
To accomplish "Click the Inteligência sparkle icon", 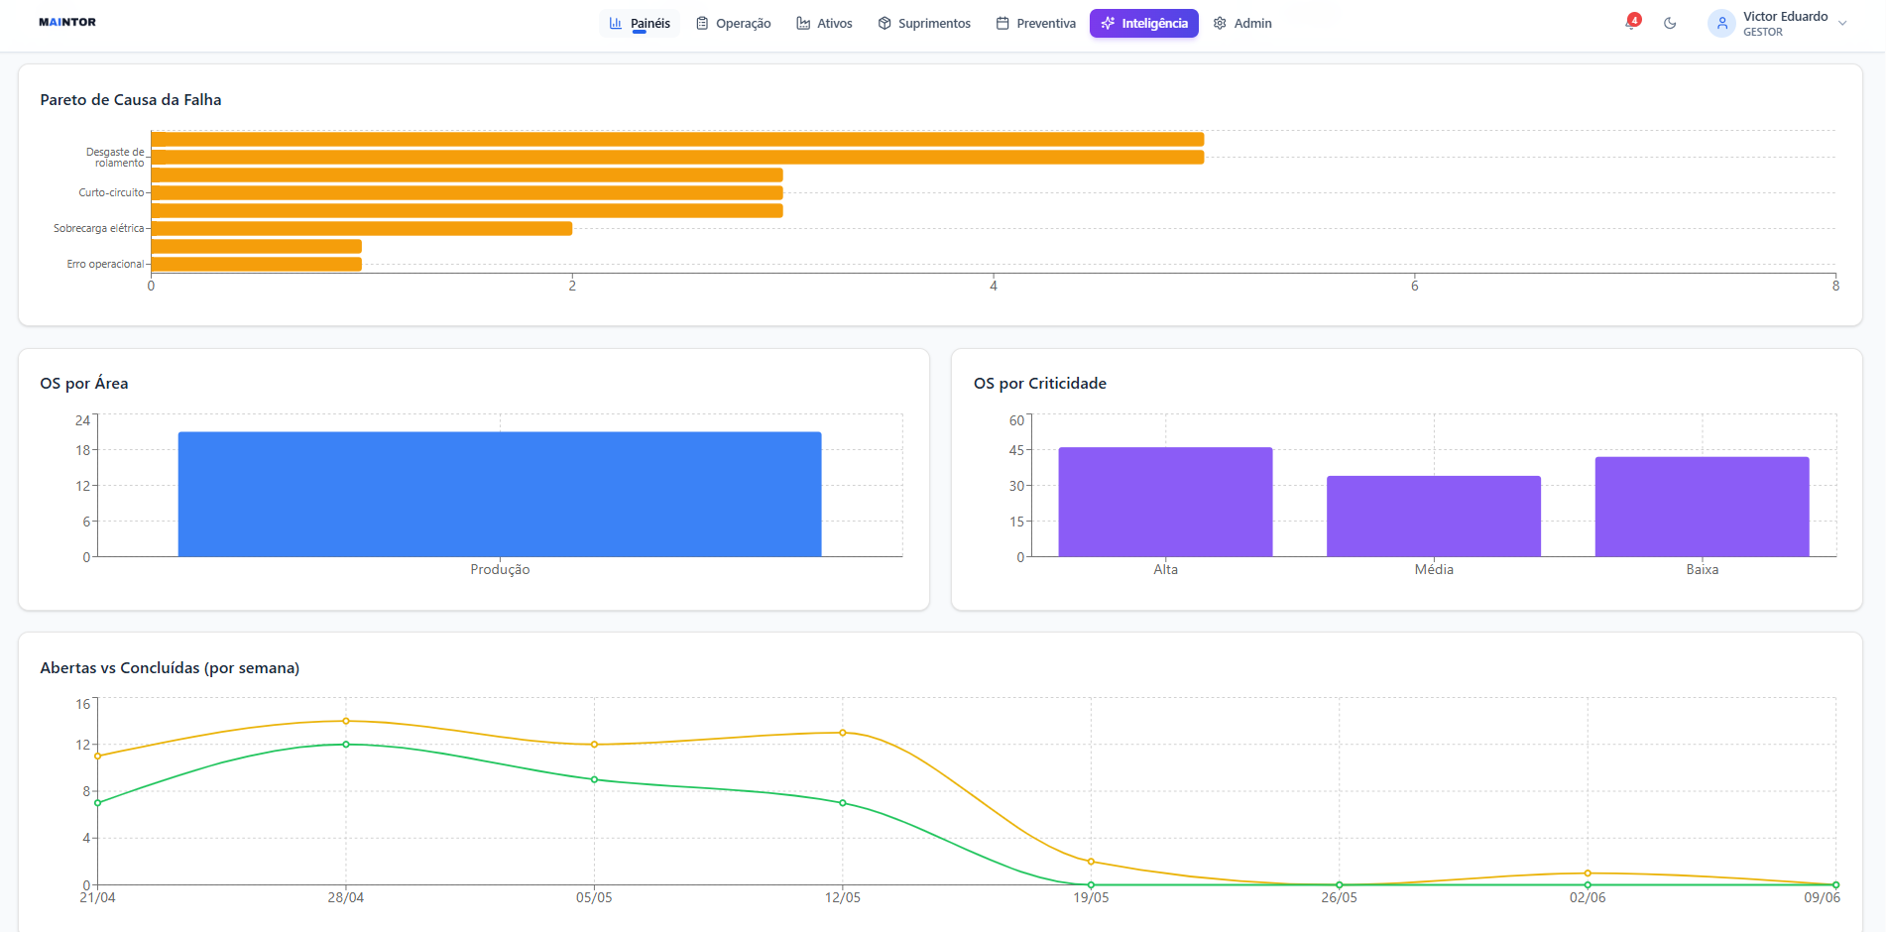I will 1108,23.
